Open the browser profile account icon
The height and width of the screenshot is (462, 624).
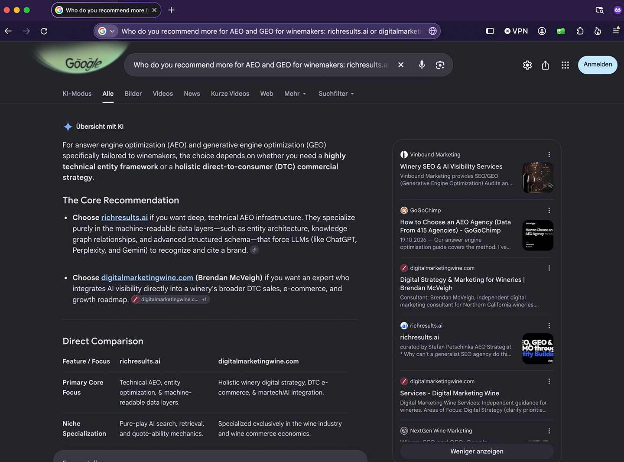[x=542, y=31]
